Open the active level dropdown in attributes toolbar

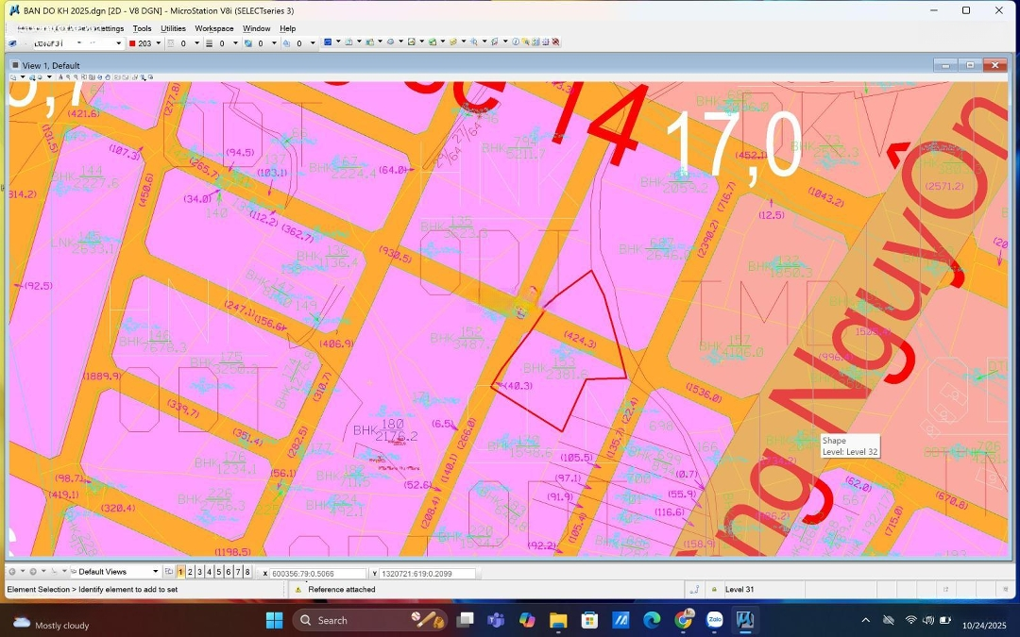click(118, 43)
